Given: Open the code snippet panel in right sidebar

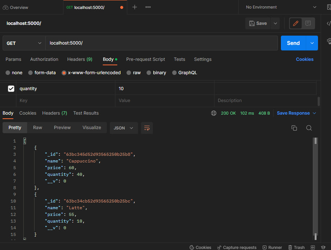Looking at the screenshot, I should (x=328, y=23).
